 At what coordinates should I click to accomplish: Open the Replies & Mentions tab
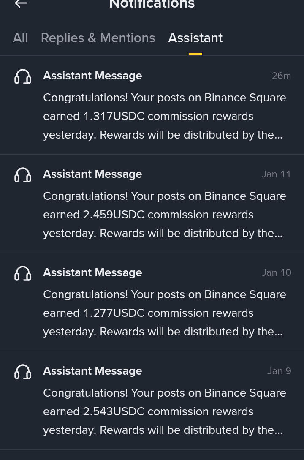point(98,38)
